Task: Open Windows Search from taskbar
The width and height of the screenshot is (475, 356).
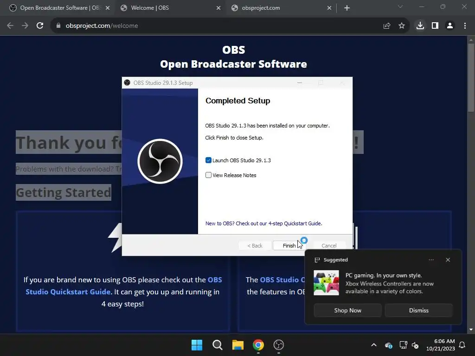Action: [x=217, y=345]
